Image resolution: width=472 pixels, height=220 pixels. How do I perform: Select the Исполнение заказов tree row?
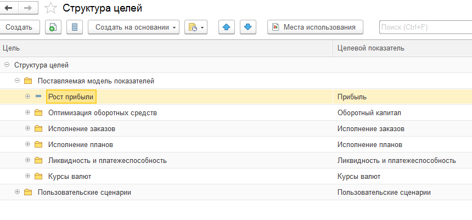[81, 129]
